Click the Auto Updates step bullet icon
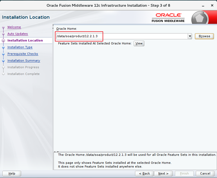This screenshot has width=217, height=178. click(x=4, y=34)
